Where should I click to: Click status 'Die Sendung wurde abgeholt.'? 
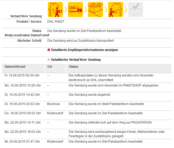click(90, 95)
